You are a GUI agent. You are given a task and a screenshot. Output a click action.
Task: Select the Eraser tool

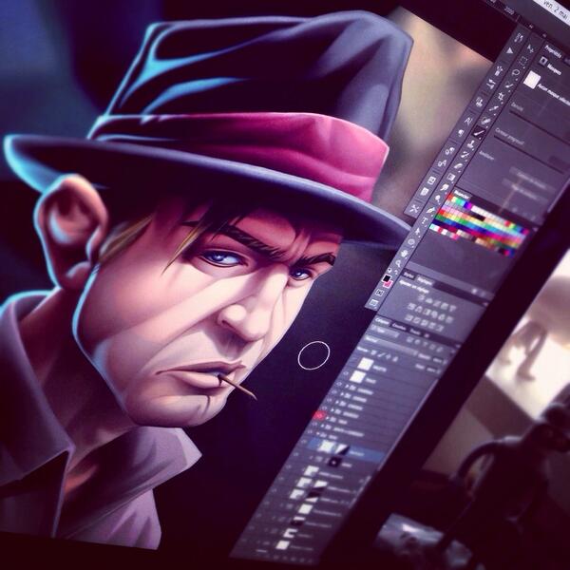458,166
